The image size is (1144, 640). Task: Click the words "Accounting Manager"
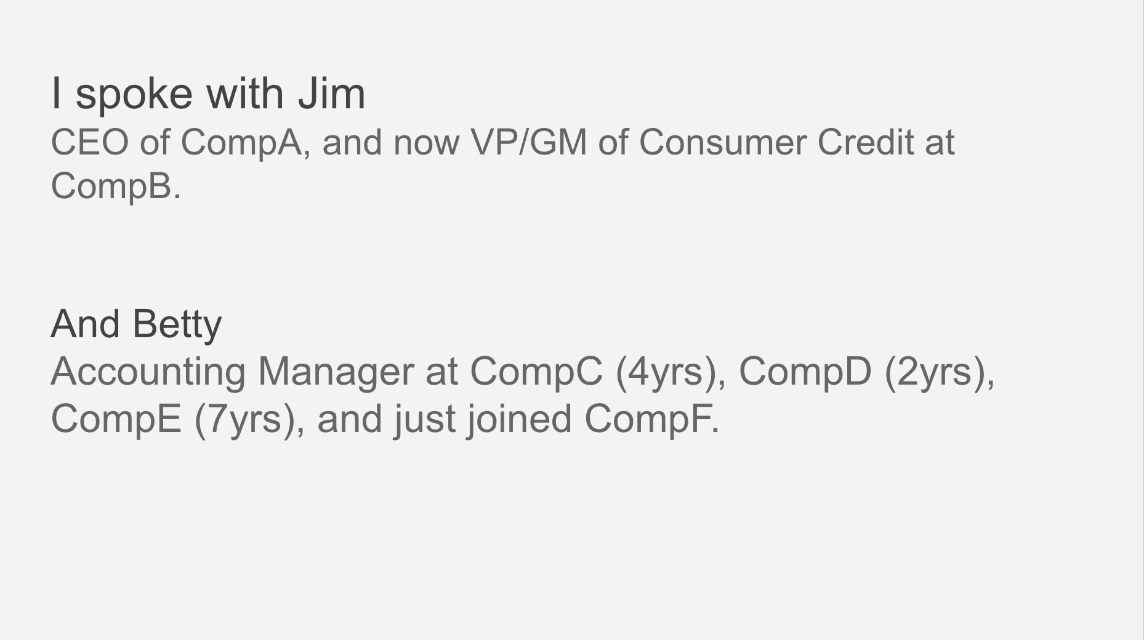click(232, 372)
